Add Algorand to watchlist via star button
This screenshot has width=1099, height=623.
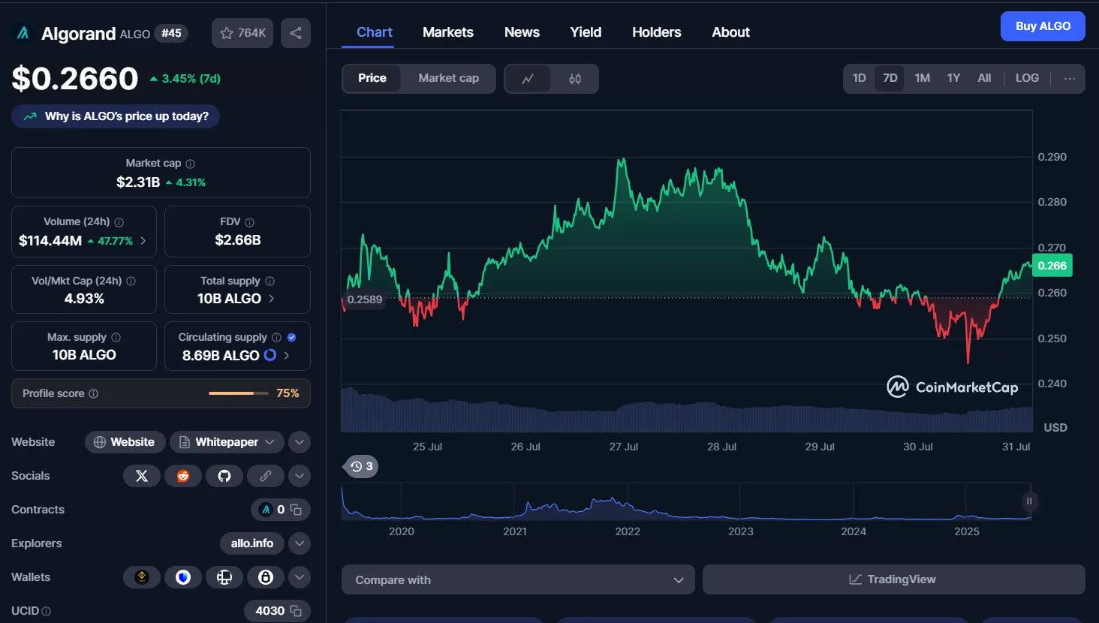point(242,33)
